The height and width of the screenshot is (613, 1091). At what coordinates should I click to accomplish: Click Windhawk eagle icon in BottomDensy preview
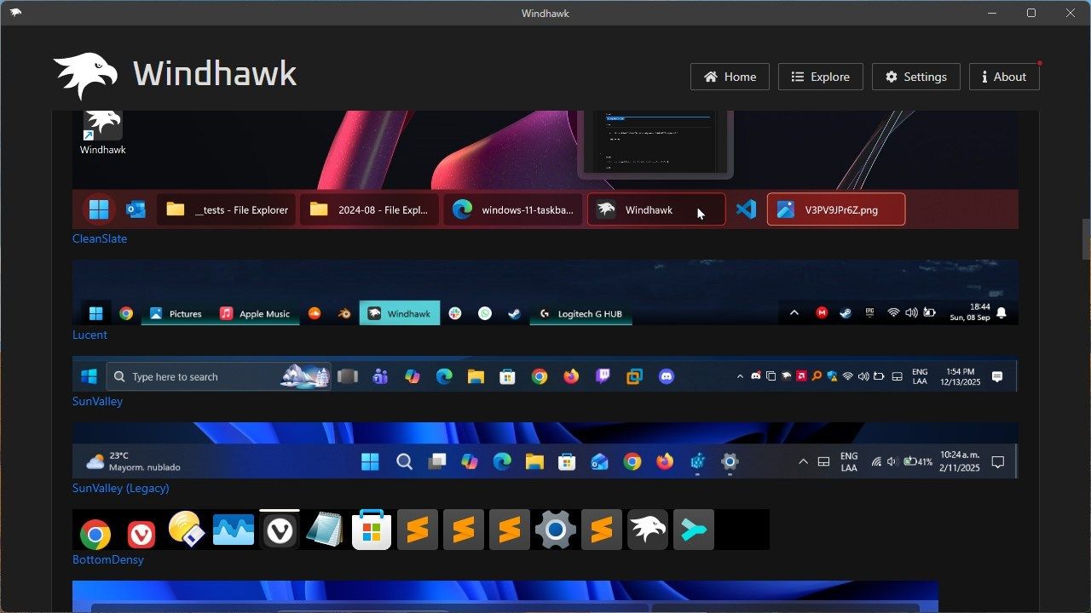[x=647, y=530]
